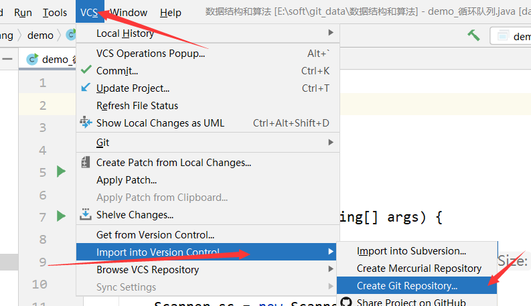This screenshot has height=306, width=531.
Task: Expand the Local History submenu arrow
Action: coord(331,33)
